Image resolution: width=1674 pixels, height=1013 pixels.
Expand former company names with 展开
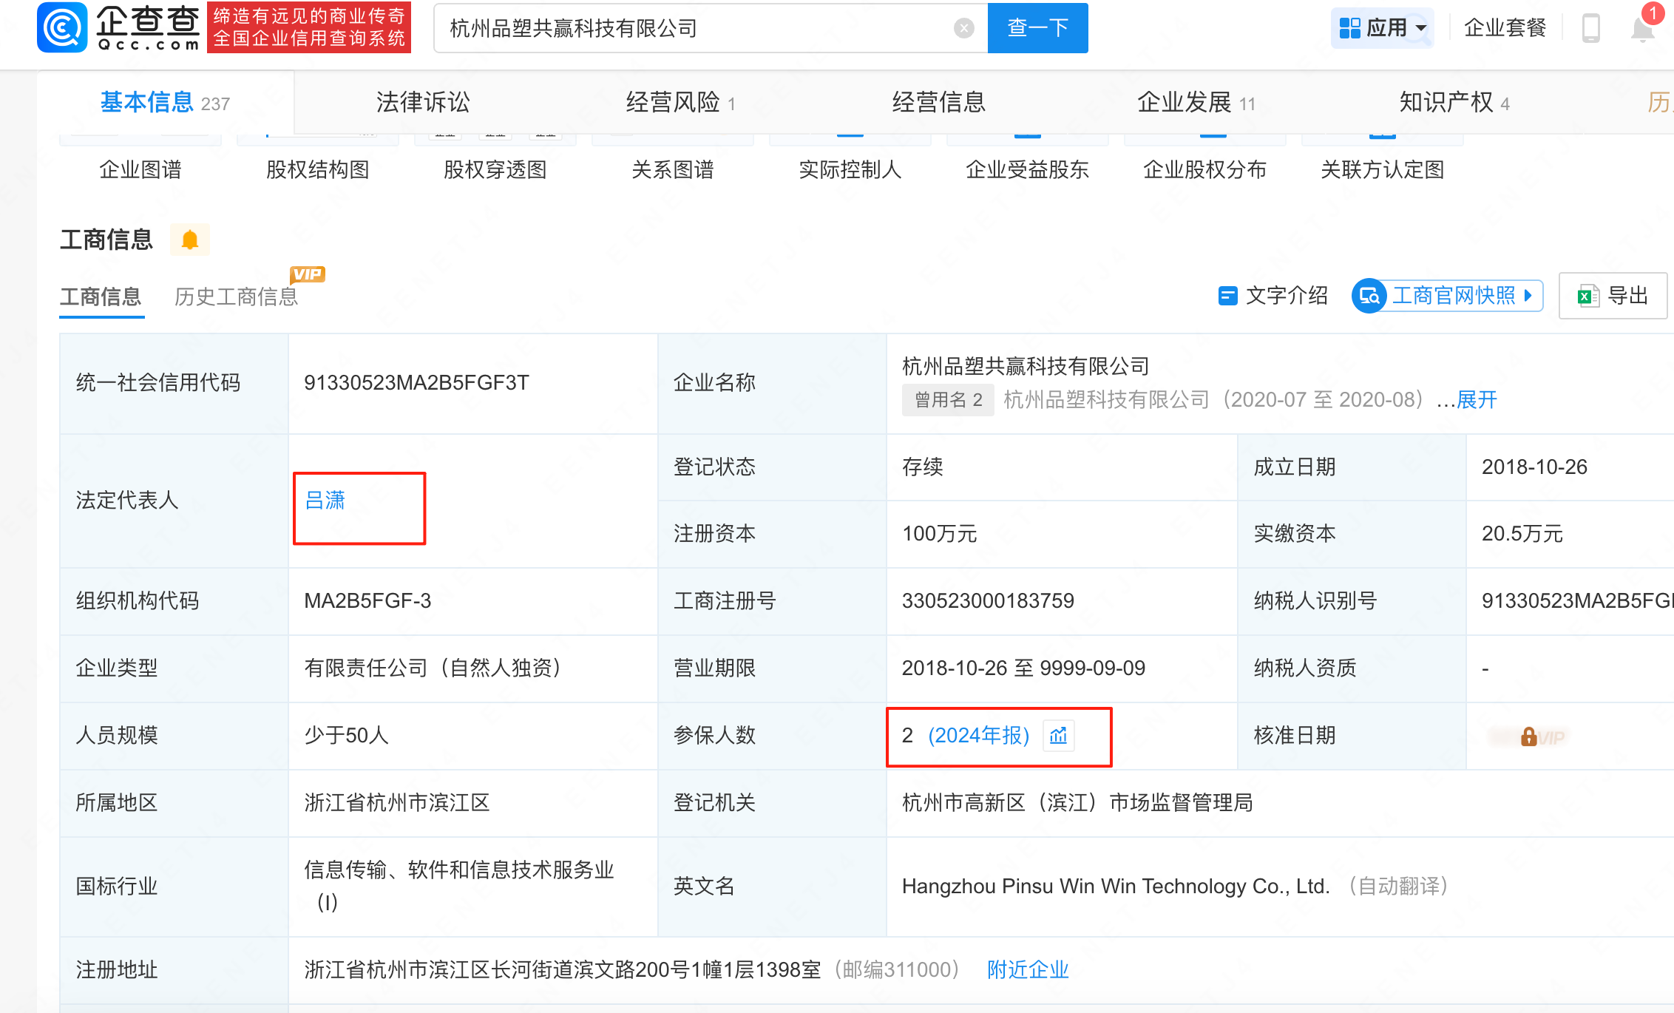[1477, 400]
